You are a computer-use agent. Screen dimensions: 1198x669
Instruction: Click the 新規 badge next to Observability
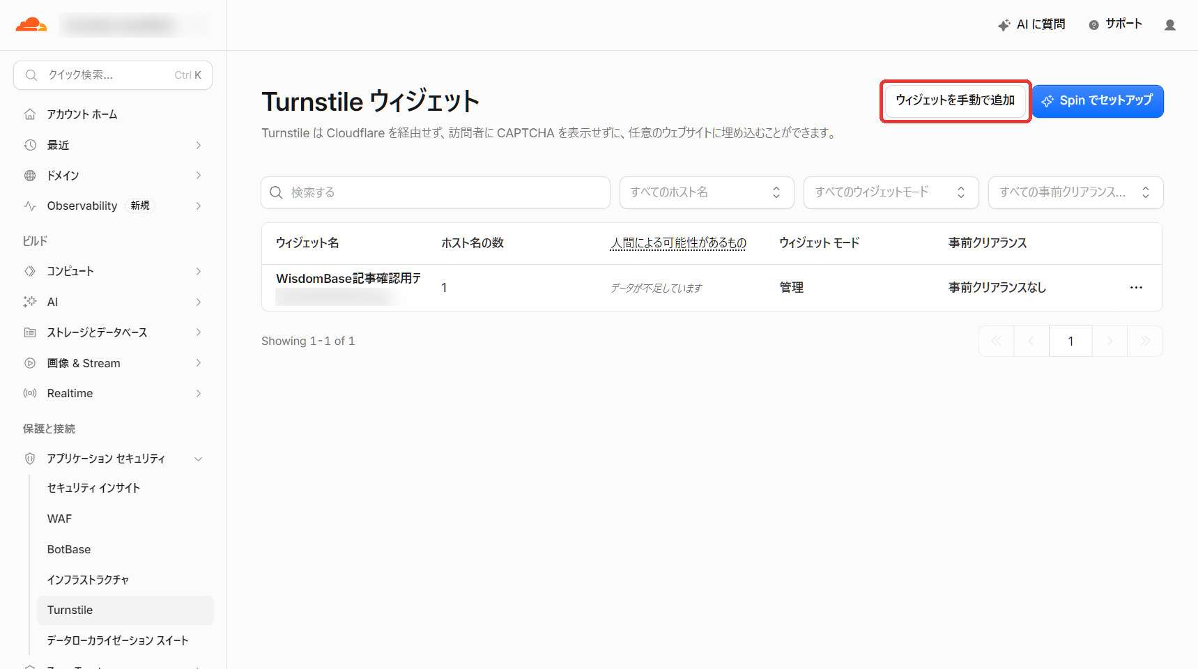click(x=140, y=206)
